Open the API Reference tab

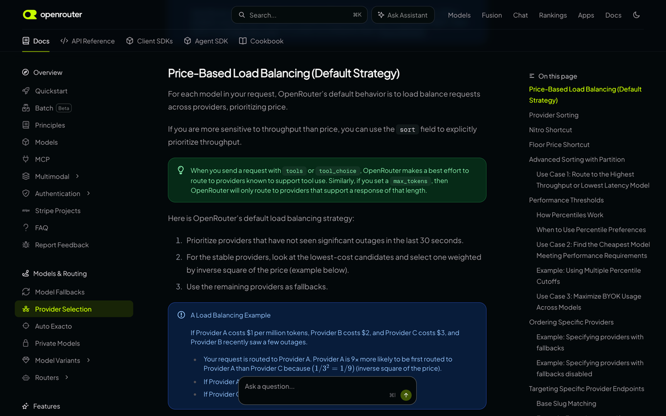click(88, 41)
